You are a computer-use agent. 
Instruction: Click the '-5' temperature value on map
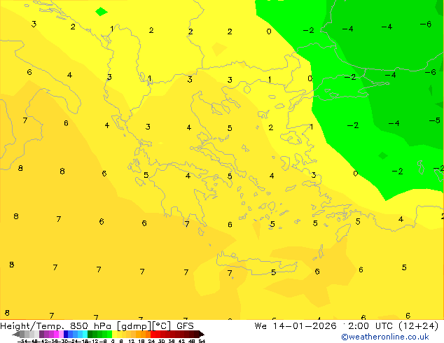click(435, 120)
